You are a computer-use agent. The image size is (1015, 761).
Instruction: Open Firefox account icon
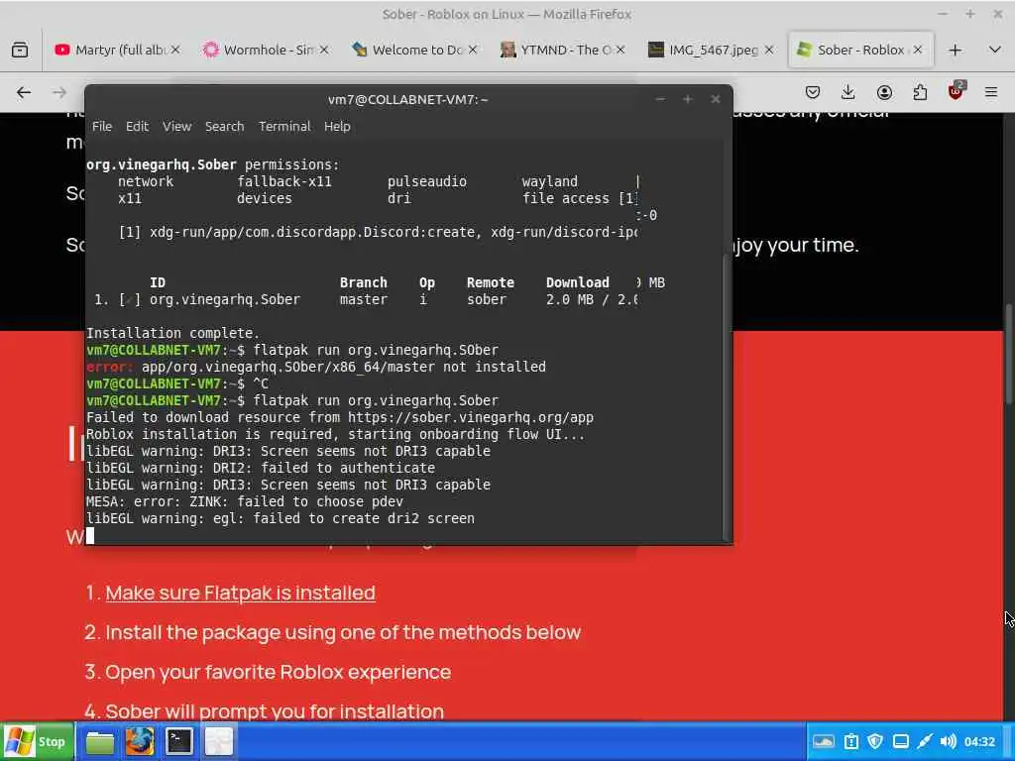(x=884, y=92)
